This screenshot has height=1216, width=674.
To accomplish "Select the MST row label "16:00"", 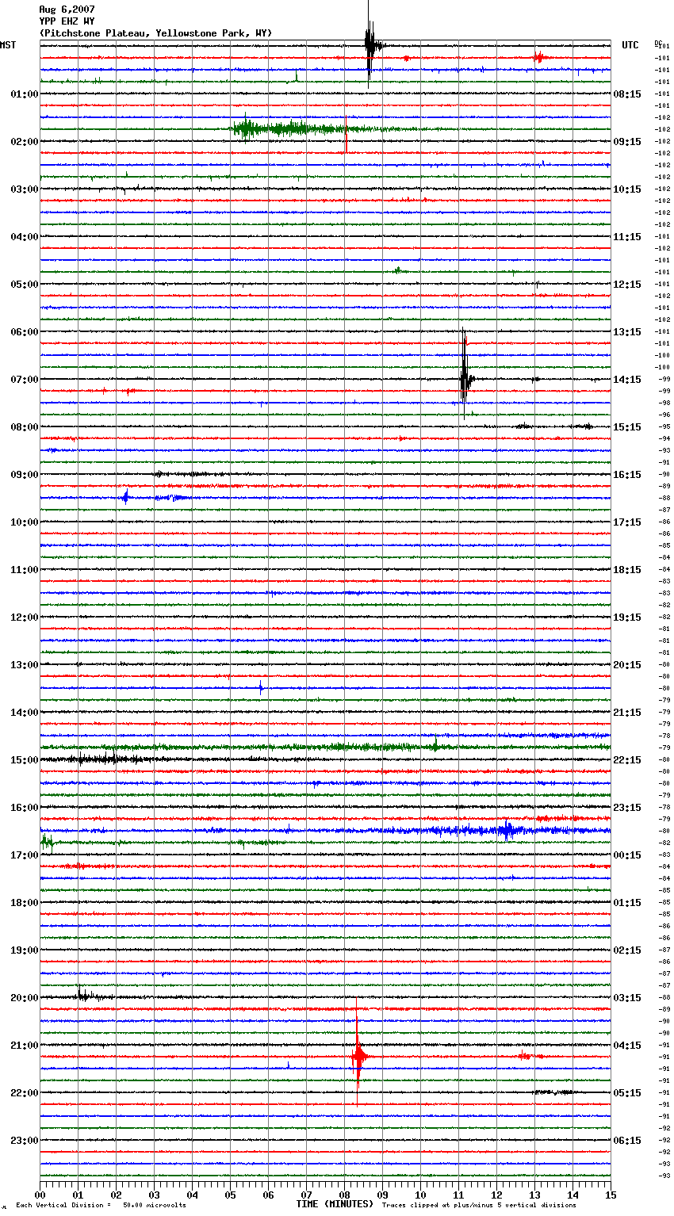I will coord(25,808).
